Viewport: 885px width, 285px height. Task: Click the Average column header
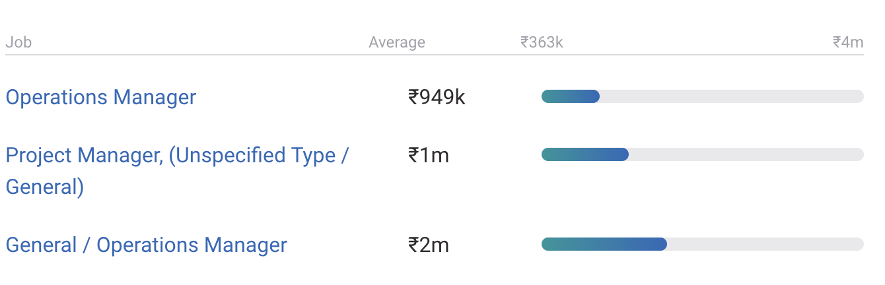[x=397, y=42]
